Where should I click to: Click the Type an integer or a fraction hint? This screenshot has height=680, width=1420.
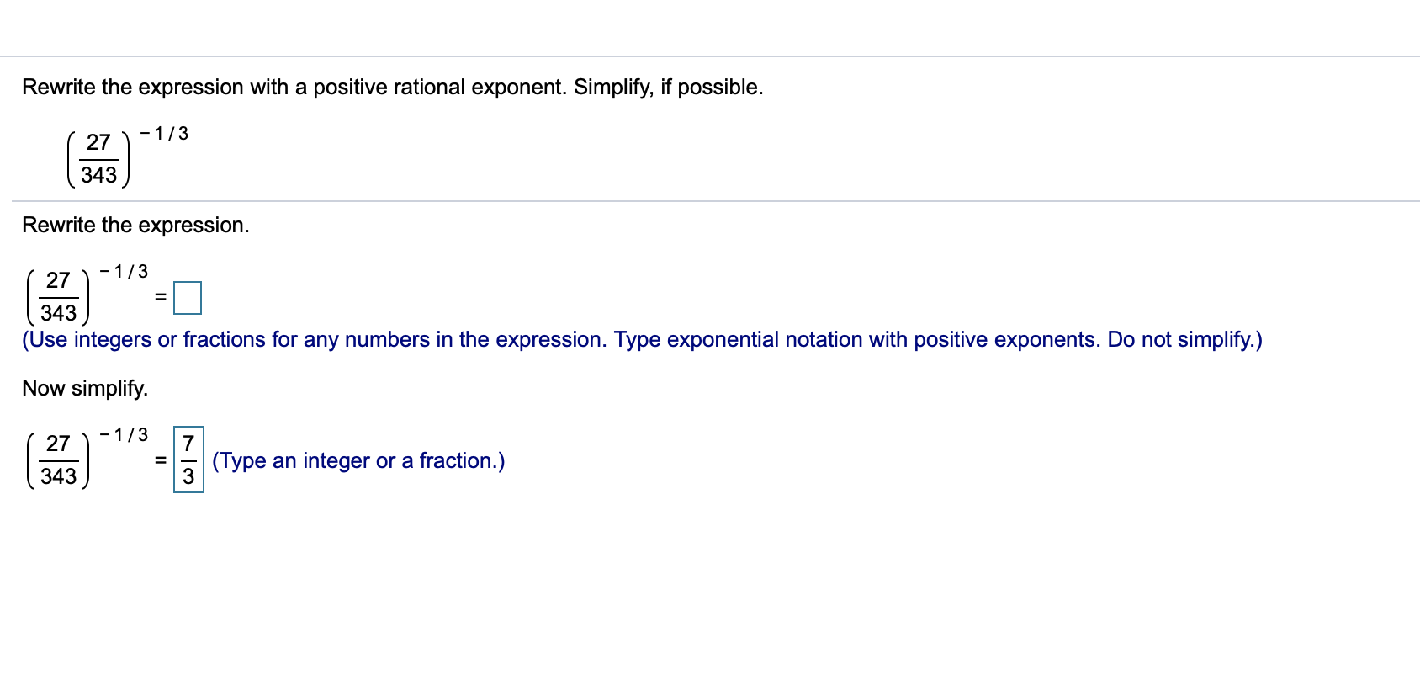359,460
